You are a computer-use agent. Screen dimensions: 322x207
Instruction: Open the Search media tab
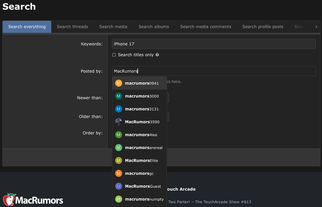pyautogui.click(x=113, y=27)
